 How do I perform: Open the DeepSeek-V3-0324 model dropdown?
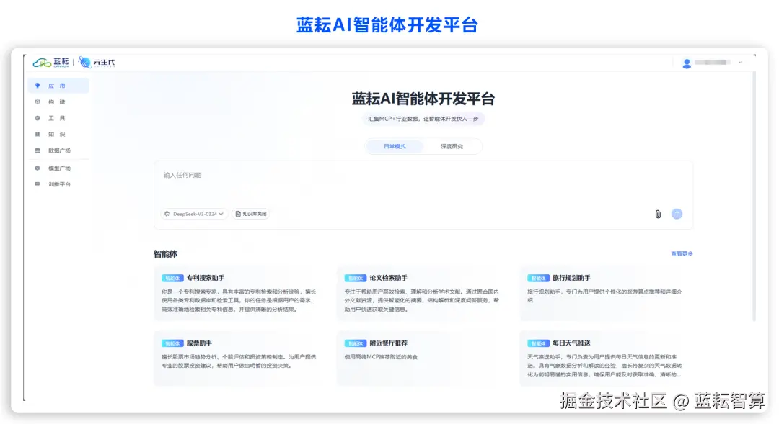coord(194,214)
